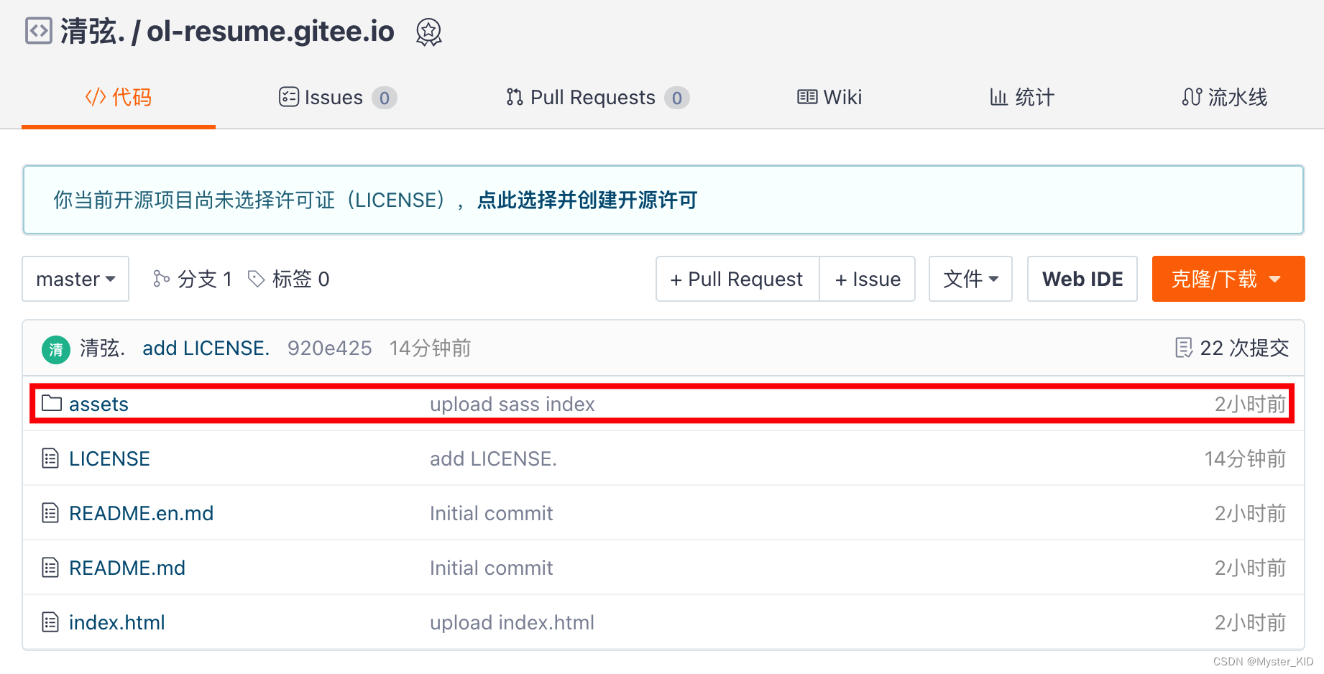Switch to the Issues tab
The width and height of the screenshot is (1324, 674).
(338, 97)
